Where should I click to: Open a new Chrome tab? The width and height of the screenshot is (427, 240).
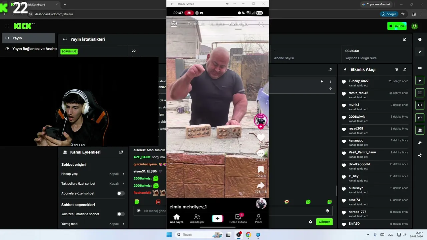65,4
